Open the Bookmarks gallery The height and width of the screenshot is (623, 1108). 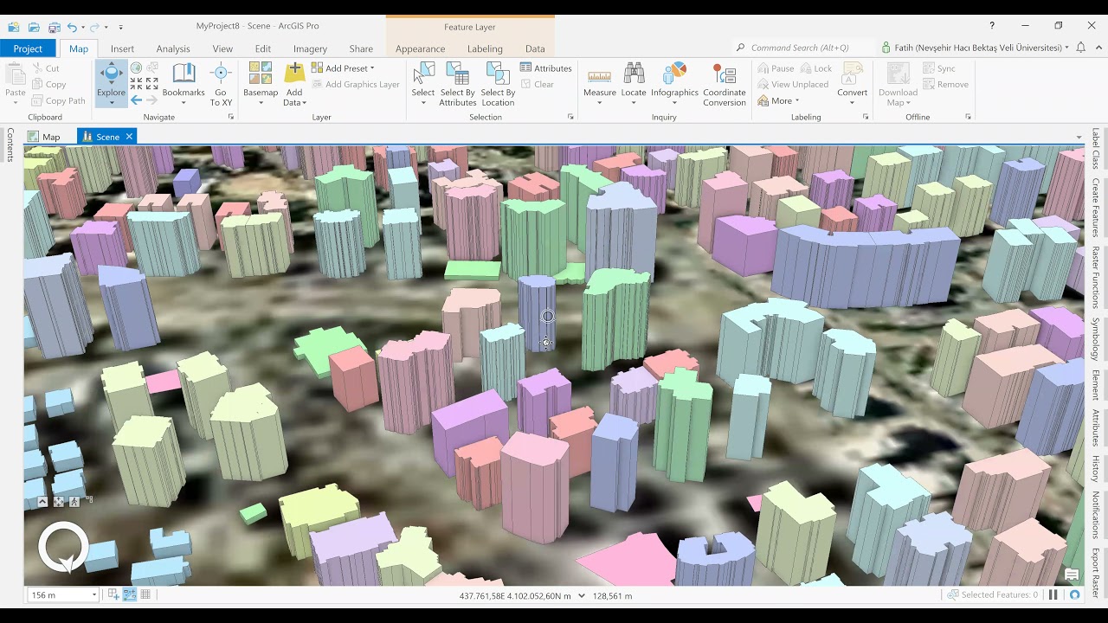click(184, 80)
